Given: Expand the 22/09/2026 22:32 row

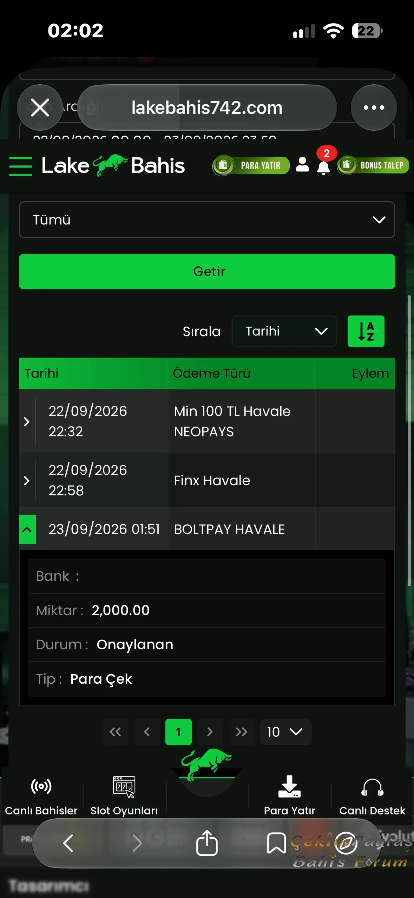Looking at the screenshot, I should pyautogui.click(x=27, y=421).
